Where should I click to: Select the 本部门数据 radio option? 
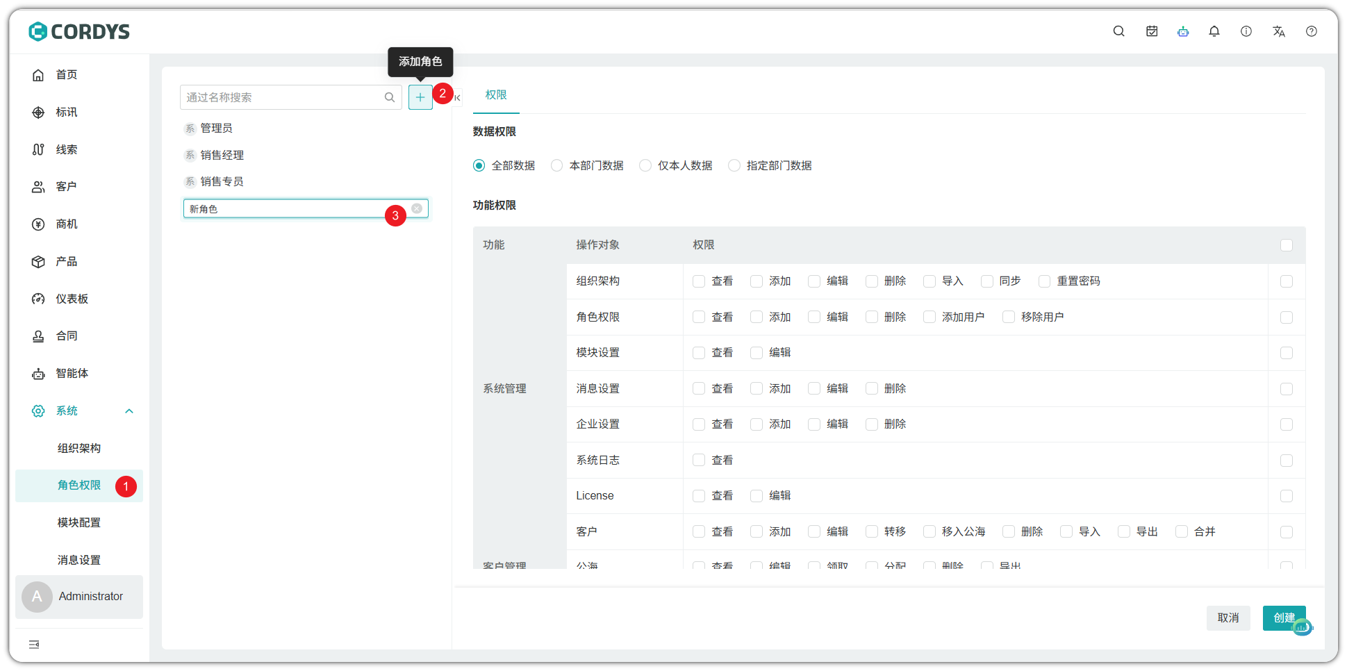(556, 165)
